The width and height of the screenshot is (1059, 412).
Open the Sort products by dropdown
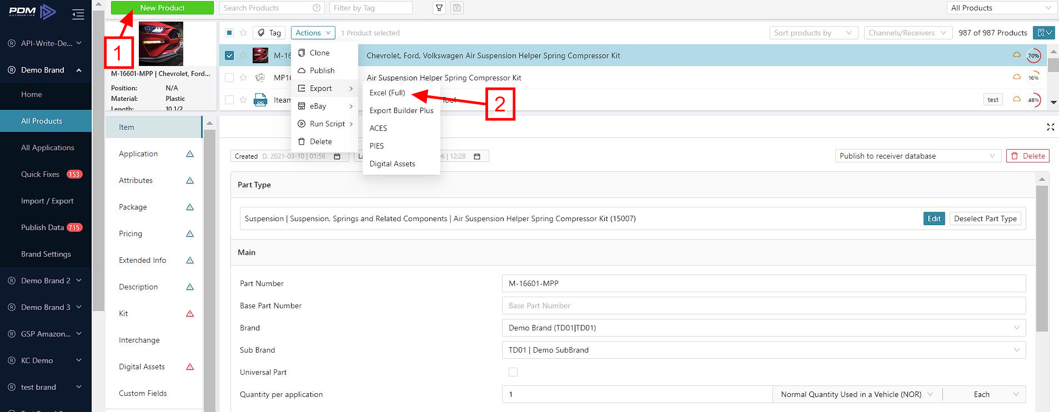click(814, 33)
